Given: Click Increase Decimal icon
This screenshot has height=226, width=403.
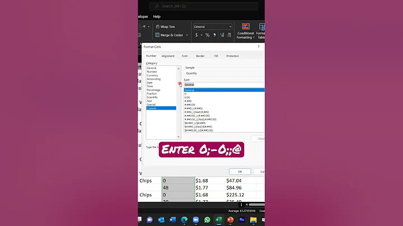Looking at the screenshot, I should coord(222,35).
